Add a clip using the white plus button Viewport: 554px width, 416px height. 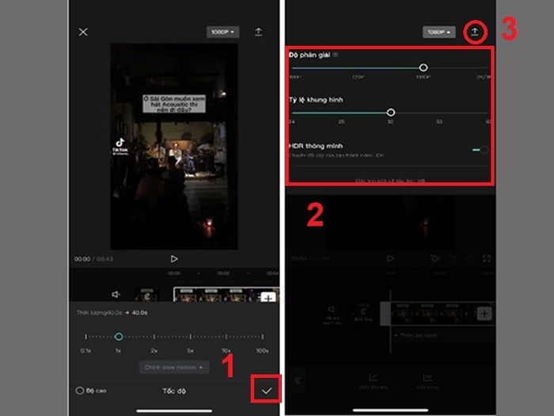268,298
